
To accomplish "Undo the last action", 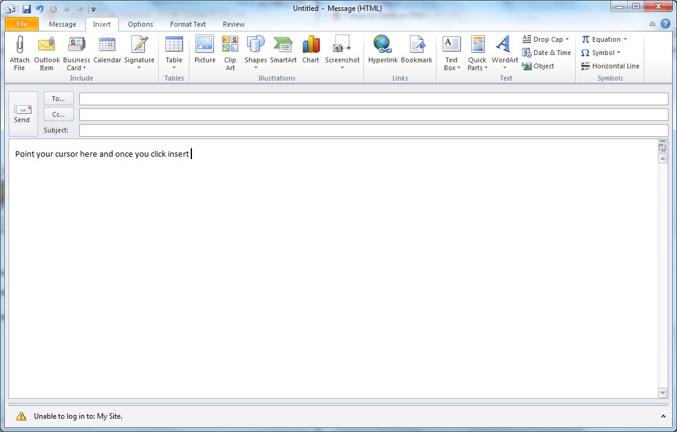I will pos(40,8).
